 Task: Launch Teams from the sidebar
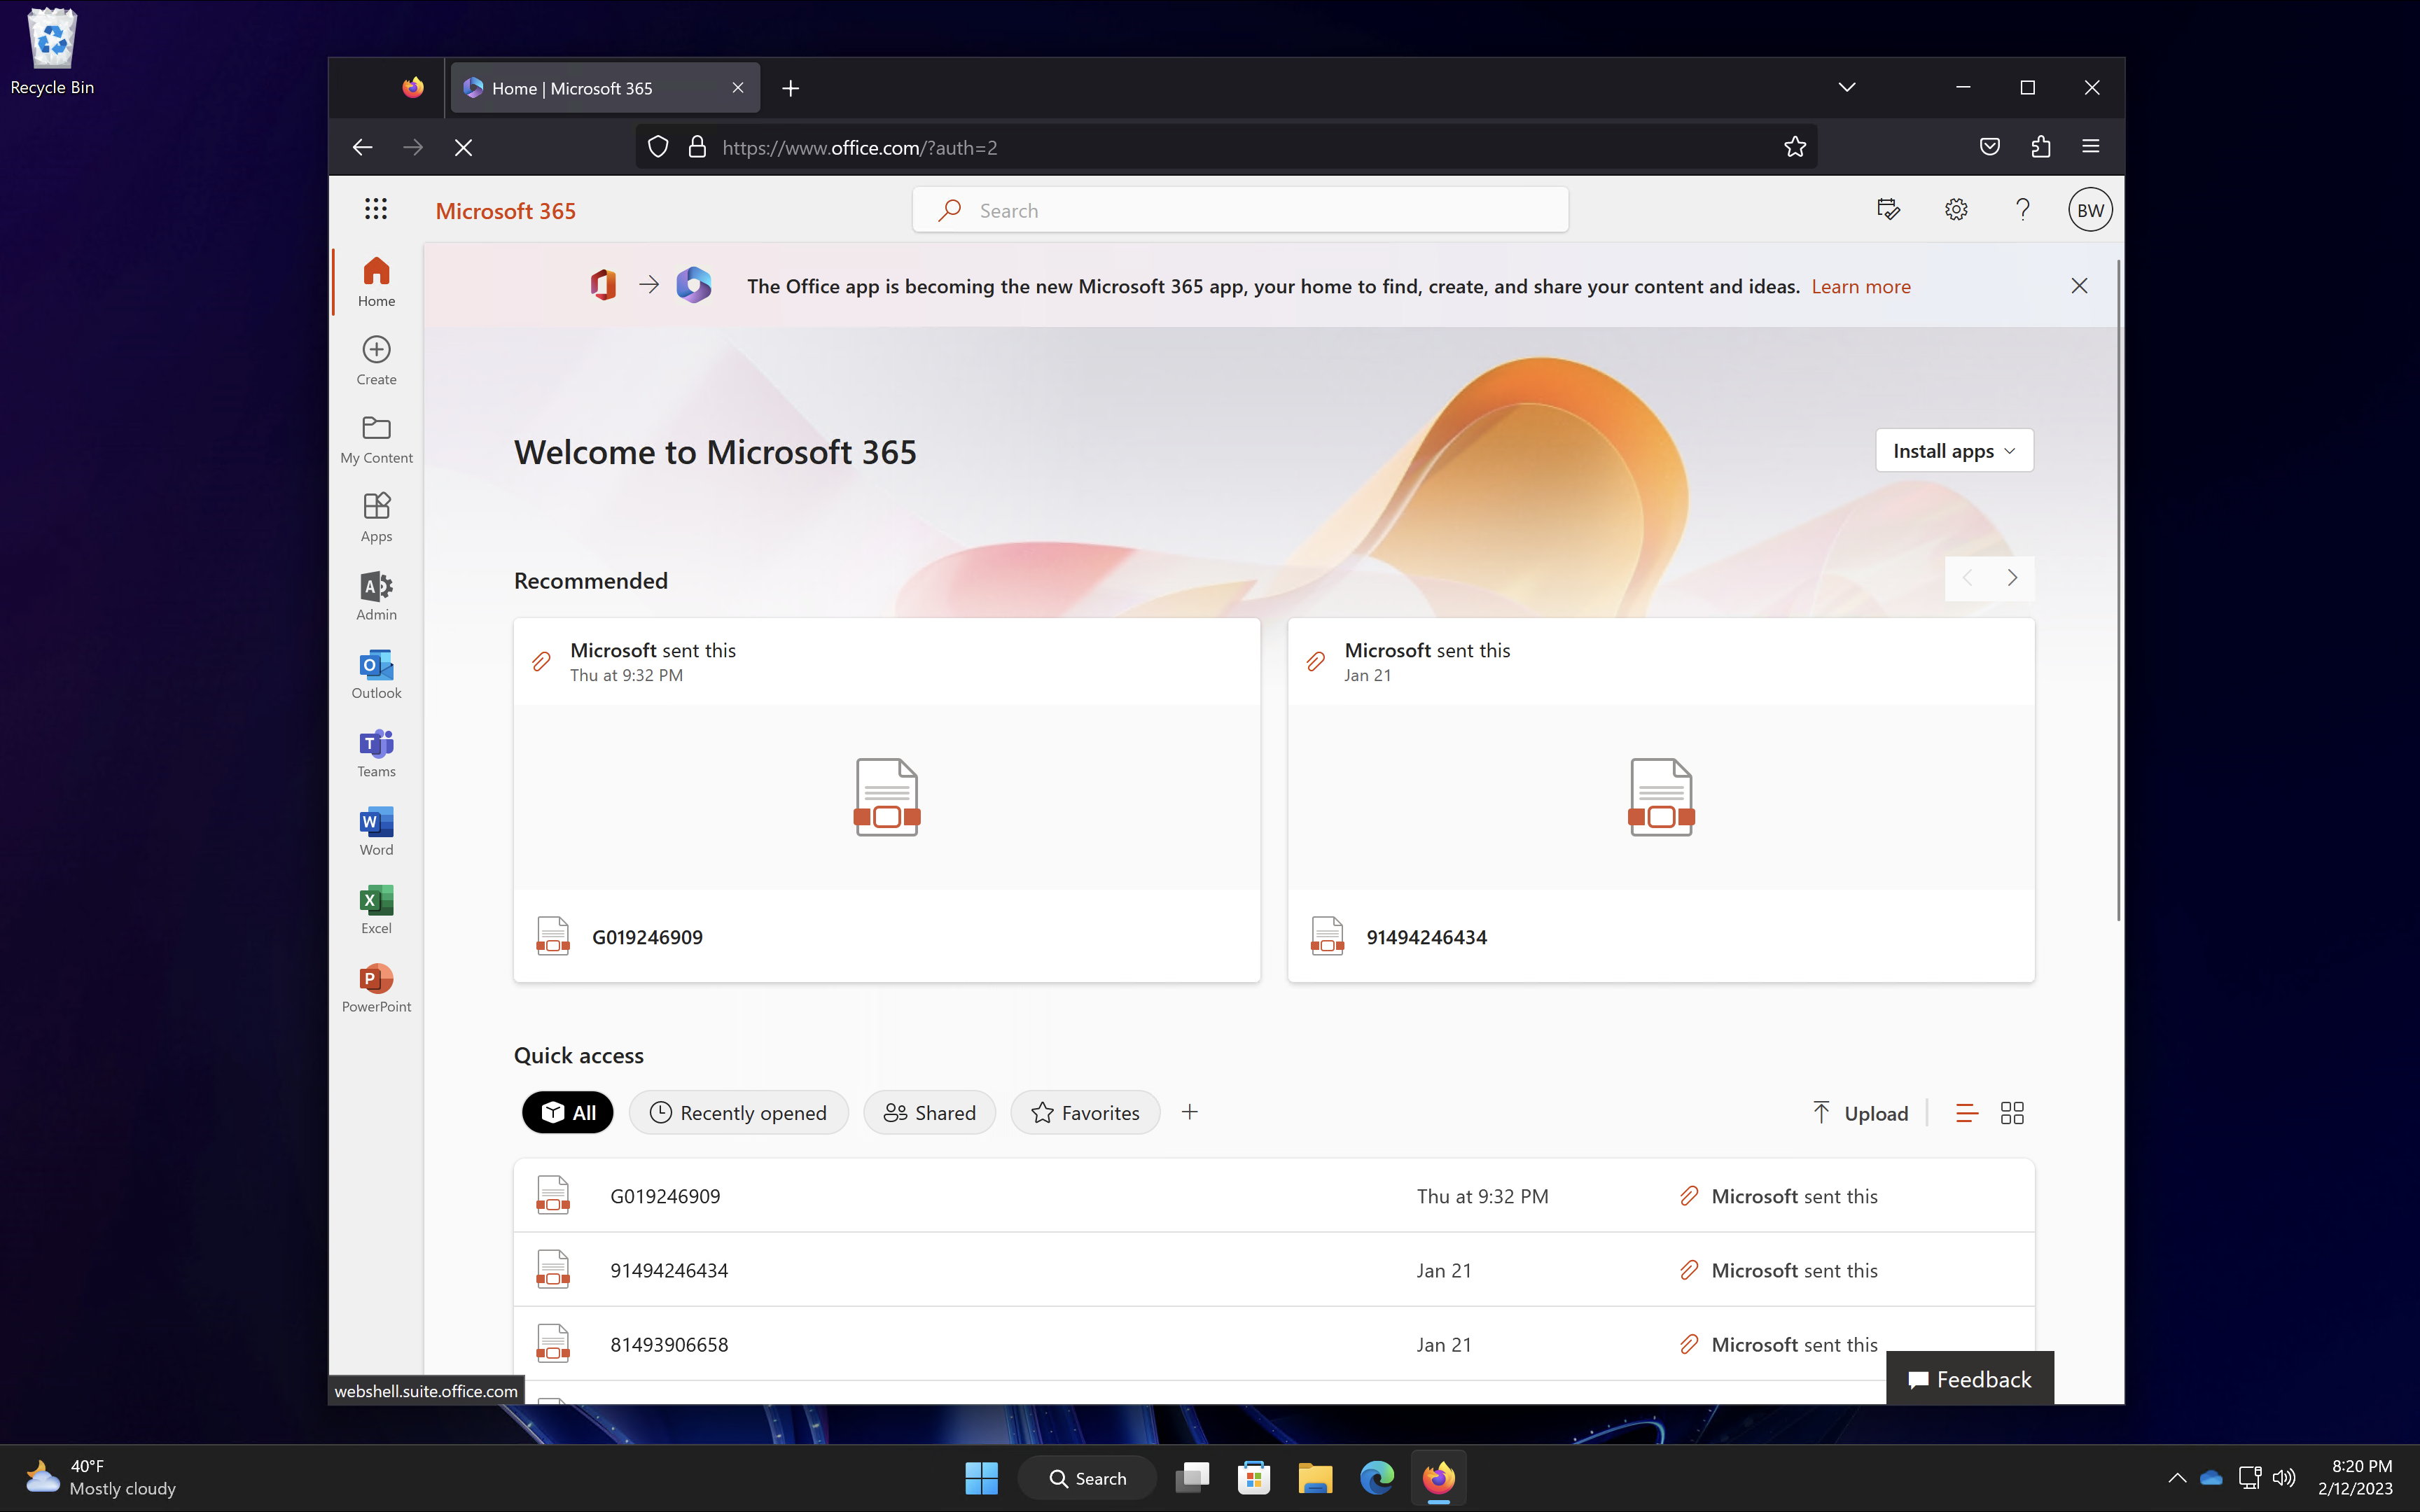[x=376, y=753]
